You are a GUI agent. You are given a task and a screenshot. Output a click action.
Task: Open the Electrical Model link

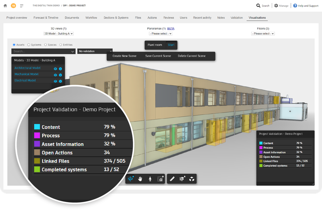click(25, 80)
